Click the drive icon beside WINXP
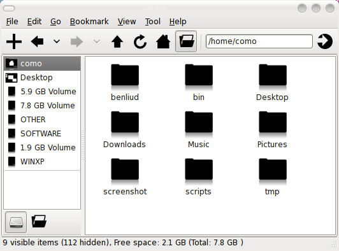The width and height of the screenshot is (339, 251). (11, 162)
